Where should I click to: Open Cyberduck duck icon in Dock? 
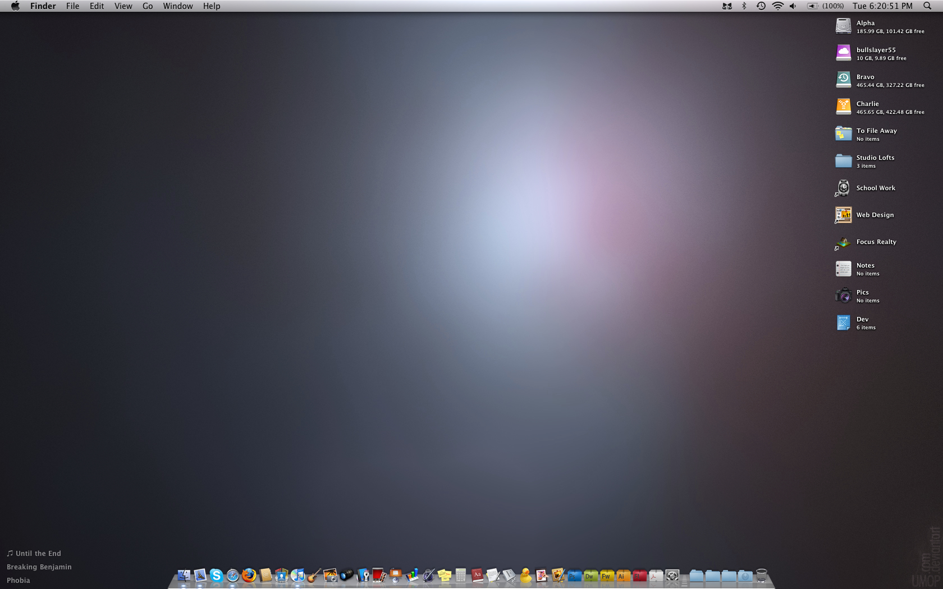point(525,575)
